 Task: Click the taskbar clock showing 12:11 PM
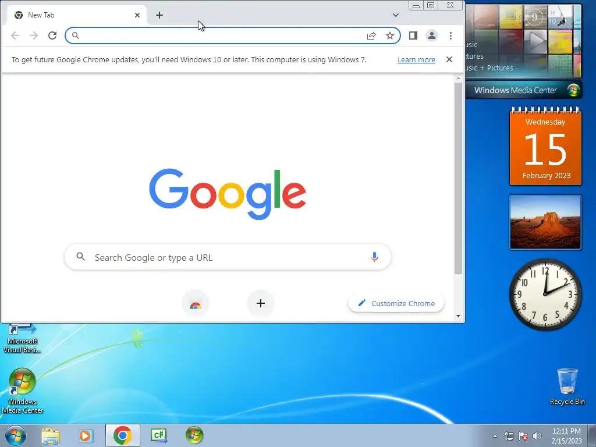(566, 436)
